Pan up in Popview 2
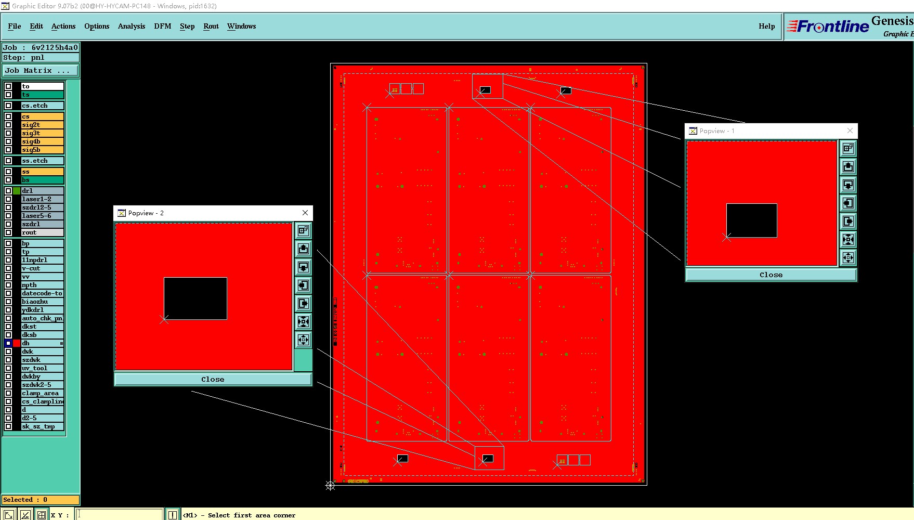 point(303,249)
